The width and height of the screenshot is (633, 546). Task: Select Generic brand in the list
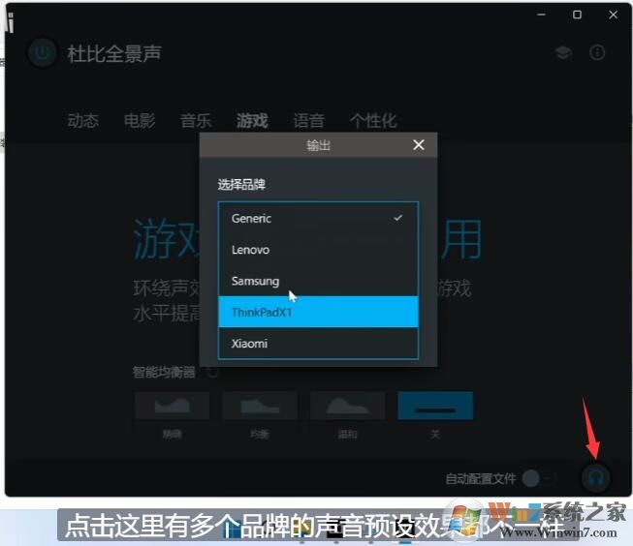pyautogui.click(x=318, y=218)
